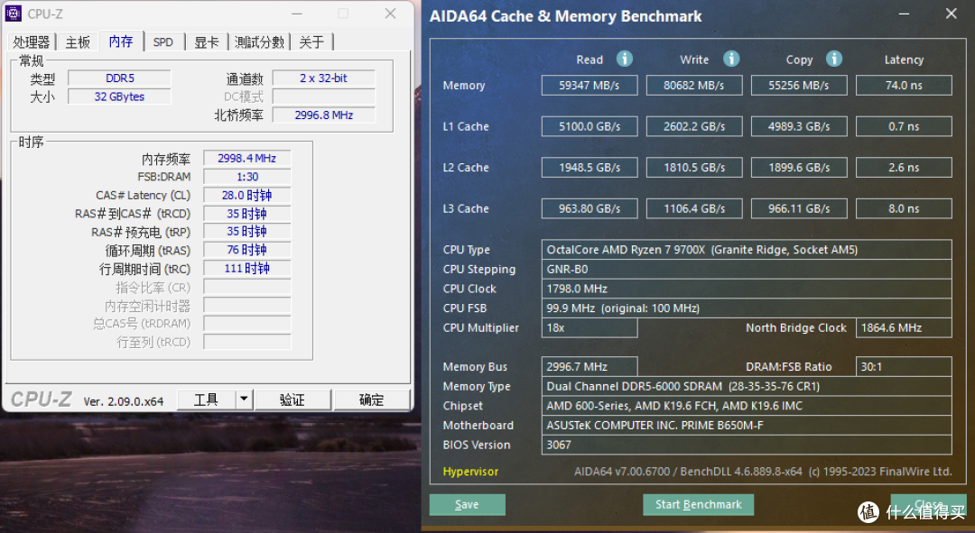Screen dimensions: 975x533
Task: Click 内存频率 value 2998.4 MHz
Action: (246, 159)
